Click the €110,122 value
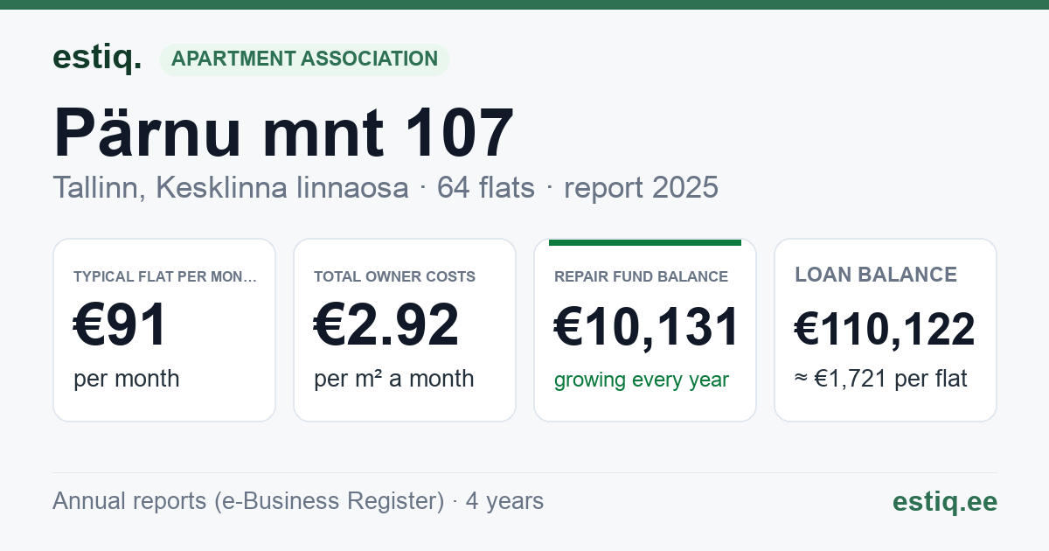The width and height of the screenshot is (1049, 551). (x=885, y=329)
